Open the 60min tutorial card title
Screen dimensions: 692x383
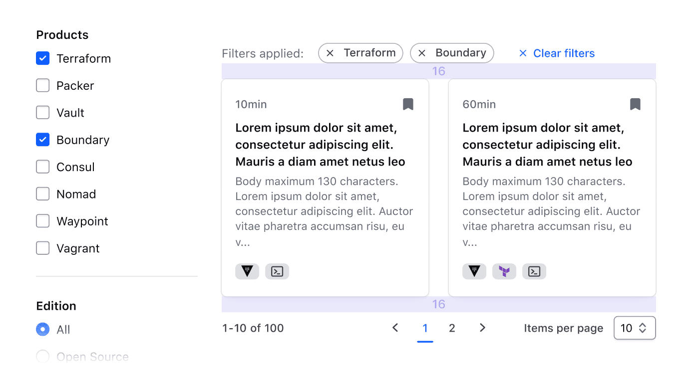(547, 144)
